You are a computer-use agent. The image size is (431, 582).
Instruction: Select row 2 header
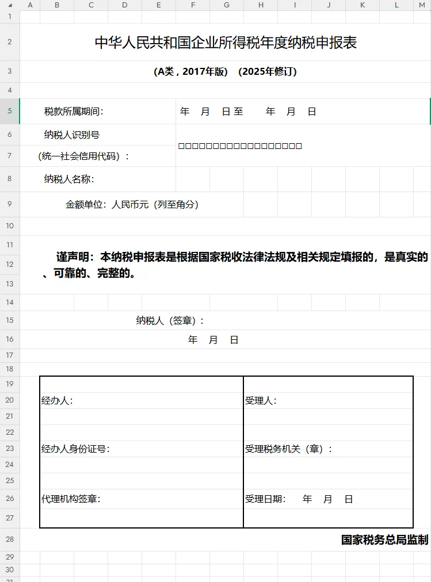tap(10, 42)
